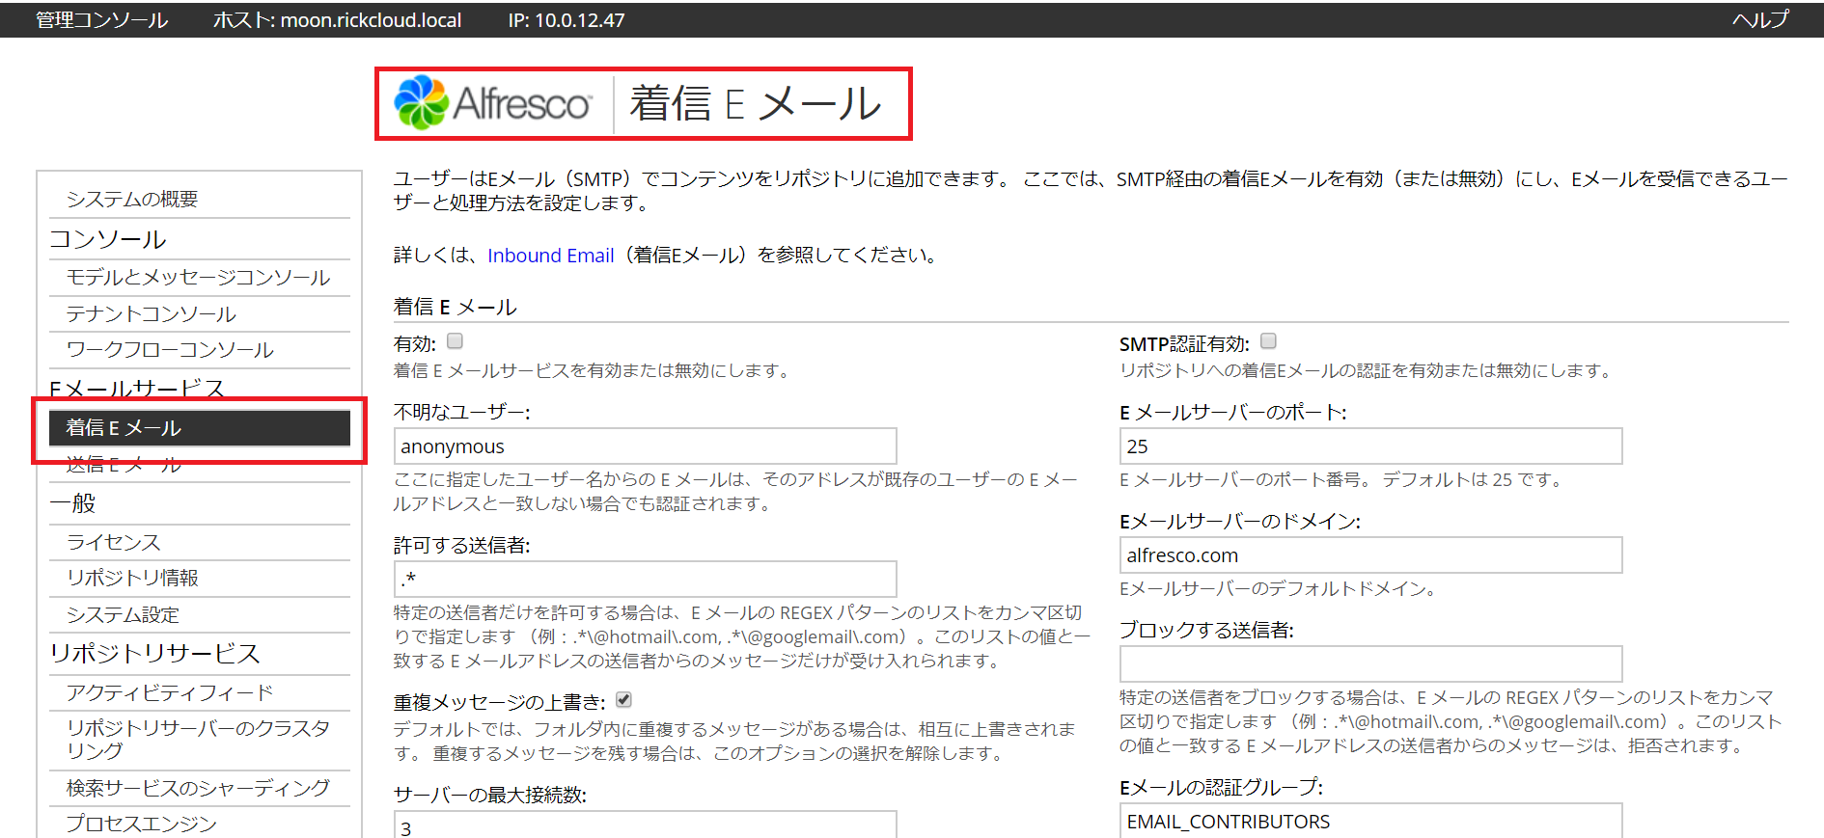Click 管理コンソール in top bar
The height and width of the screenshot is (838, 1824).
(x=101, y=19)
